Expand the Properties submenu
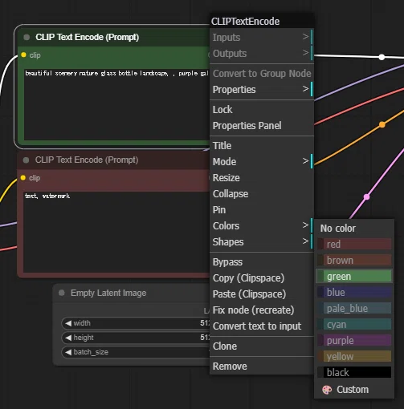Screen dimensions: 404x409 pyautogui.click(x=262, y=89)
